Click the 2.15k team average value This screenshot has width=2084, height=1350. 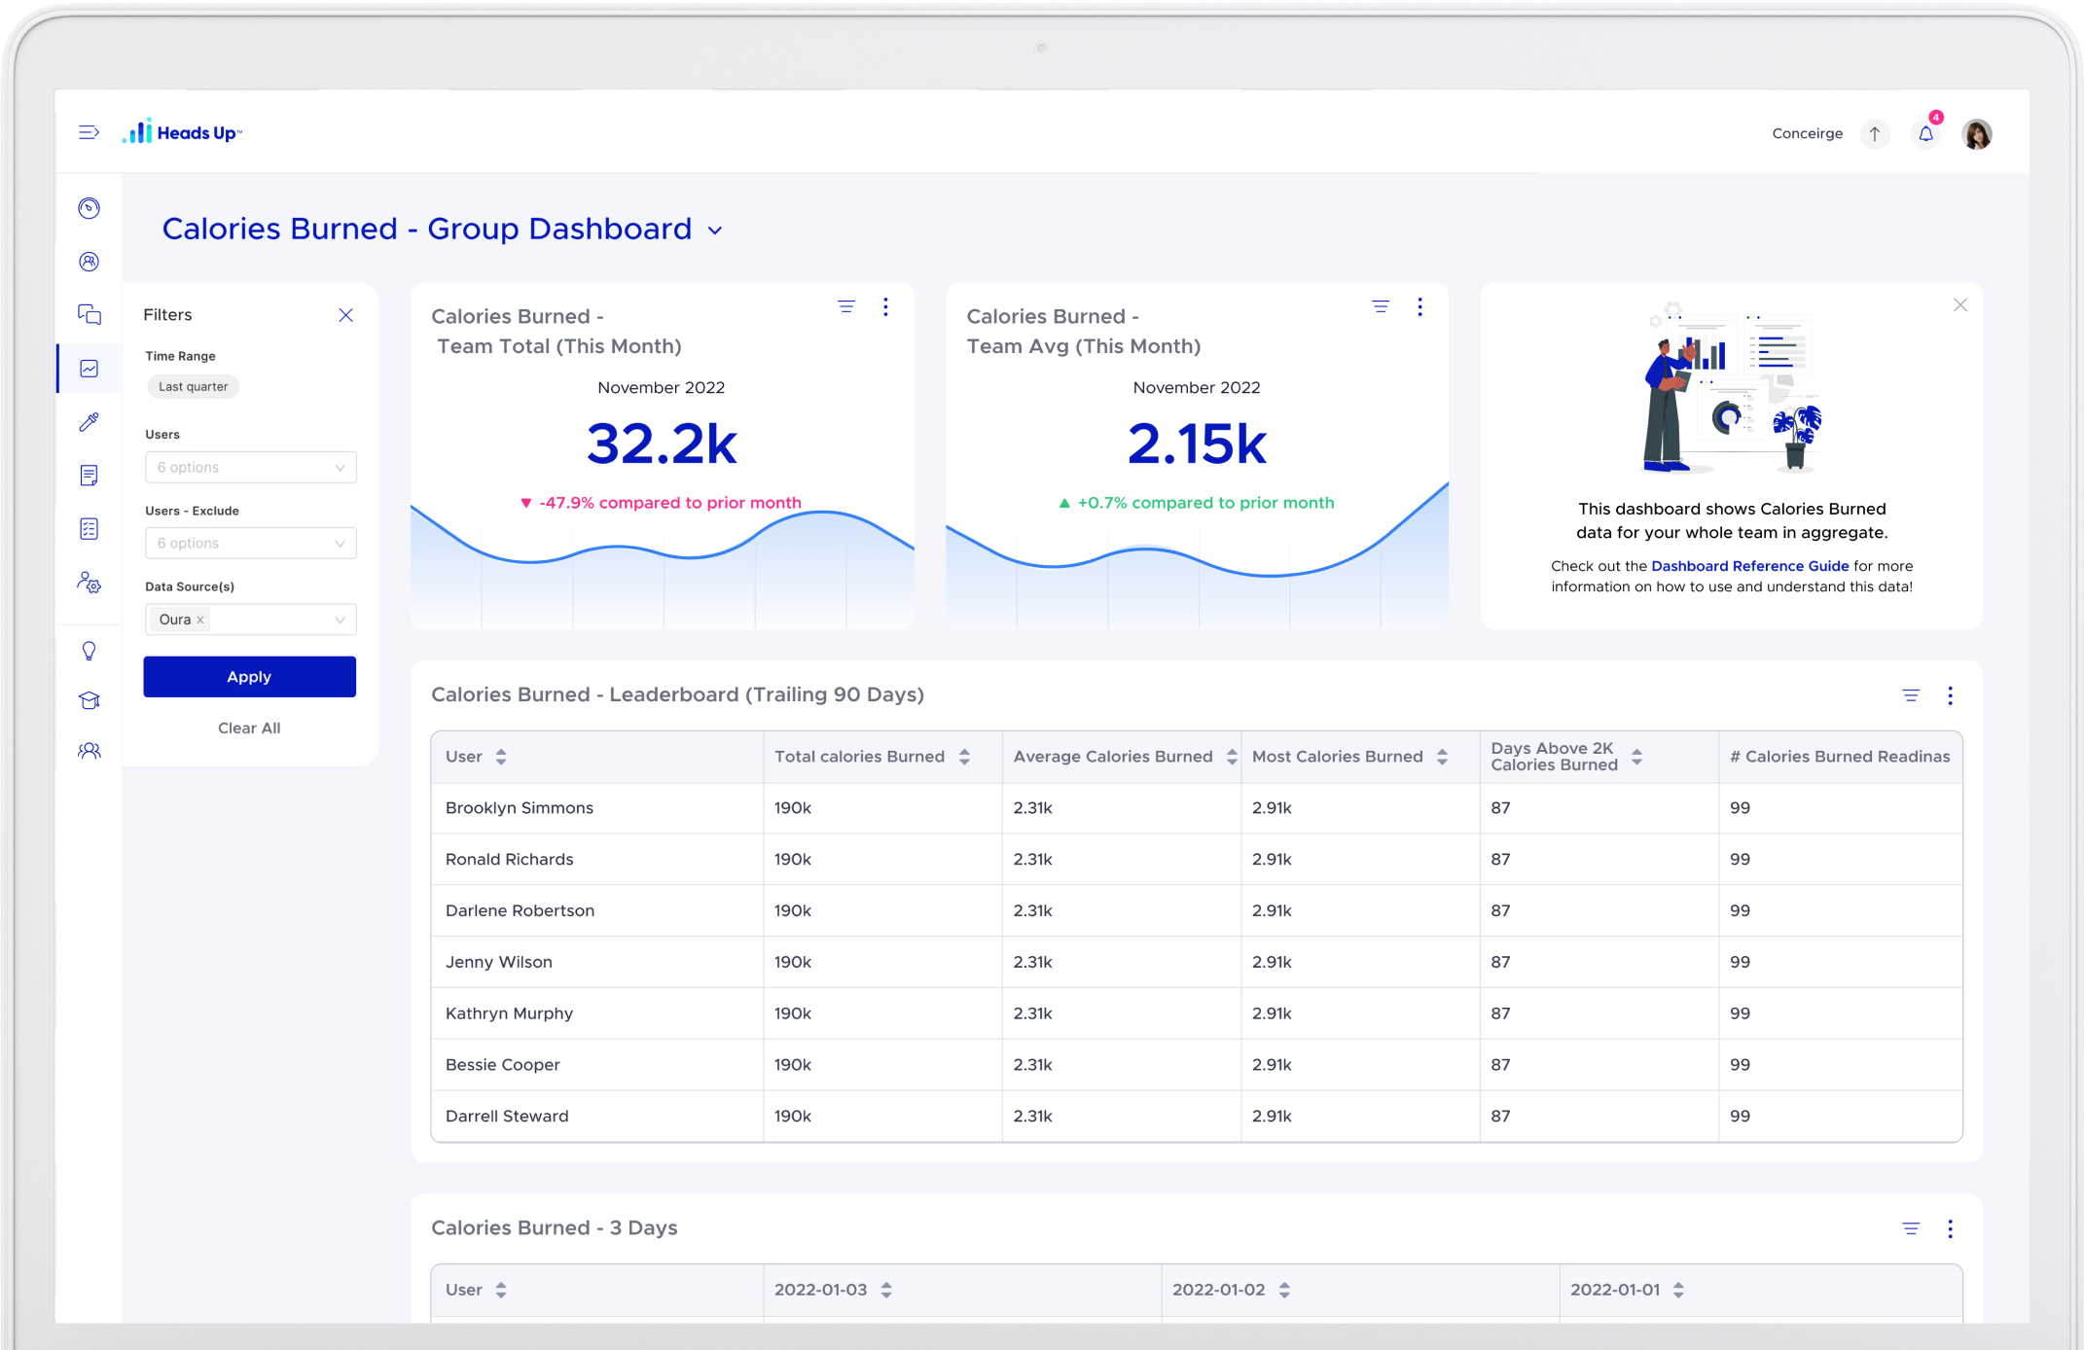[1197, 444]
